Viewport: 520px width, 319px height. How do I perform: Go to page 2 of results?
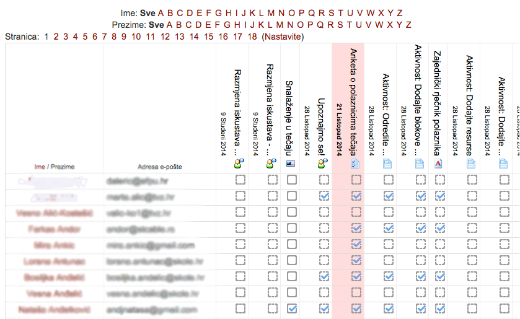56,37
